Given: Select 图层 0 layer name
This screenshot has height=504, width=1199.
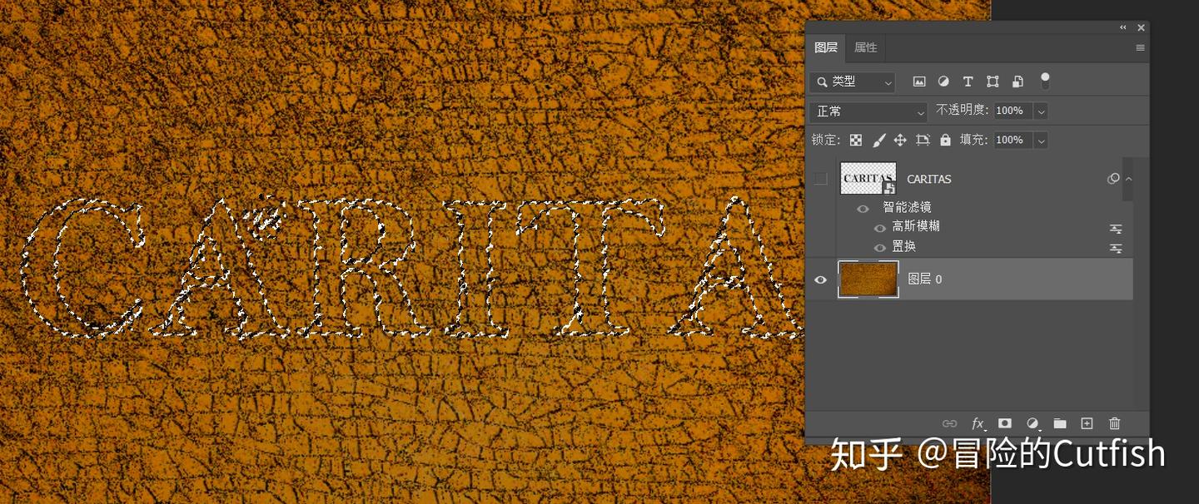Looking at the screenshot, I should pyautogui.click(x=924, y=279).
